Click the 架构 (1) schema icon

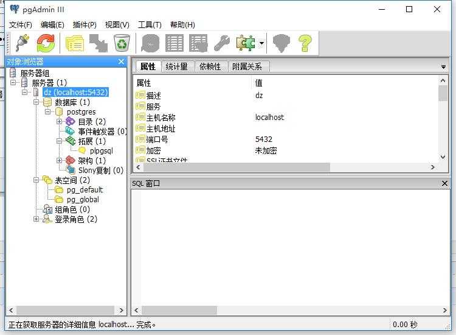(71, 161)
